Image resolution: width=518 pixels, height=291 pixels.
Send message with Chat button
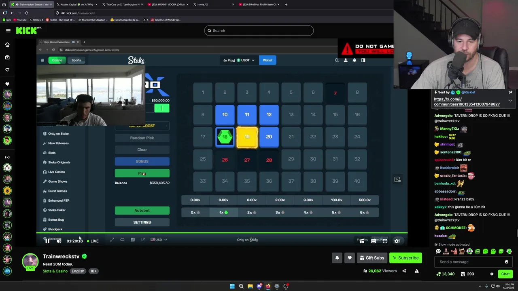pos(505,274)
